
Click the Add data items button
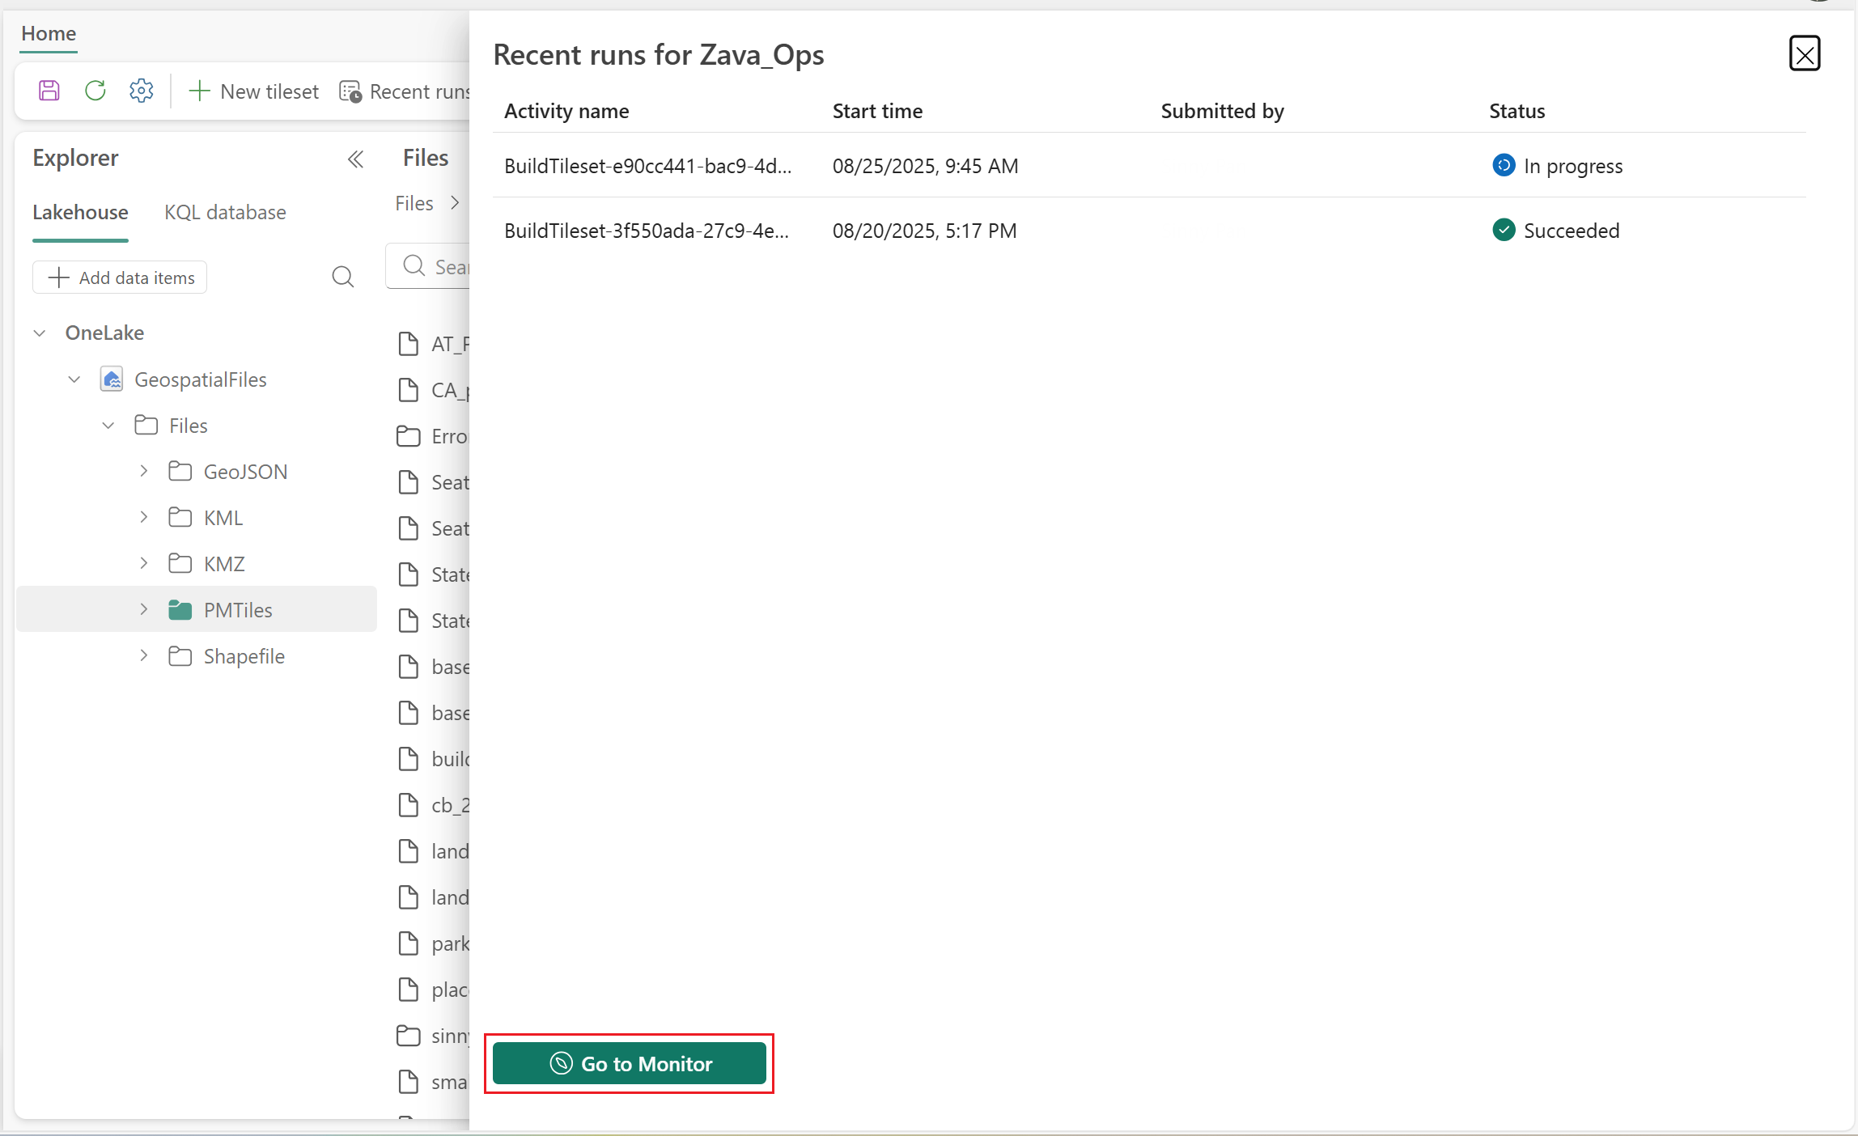click(121, 278)
